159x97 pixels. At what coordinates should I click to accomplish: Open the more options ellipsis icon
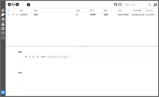[120, 5]
